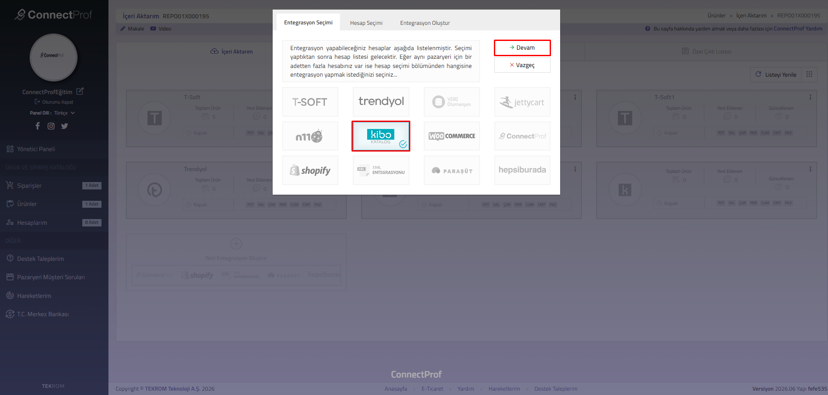Click the T-Soft1 card T logo icon

click(625, 118)
